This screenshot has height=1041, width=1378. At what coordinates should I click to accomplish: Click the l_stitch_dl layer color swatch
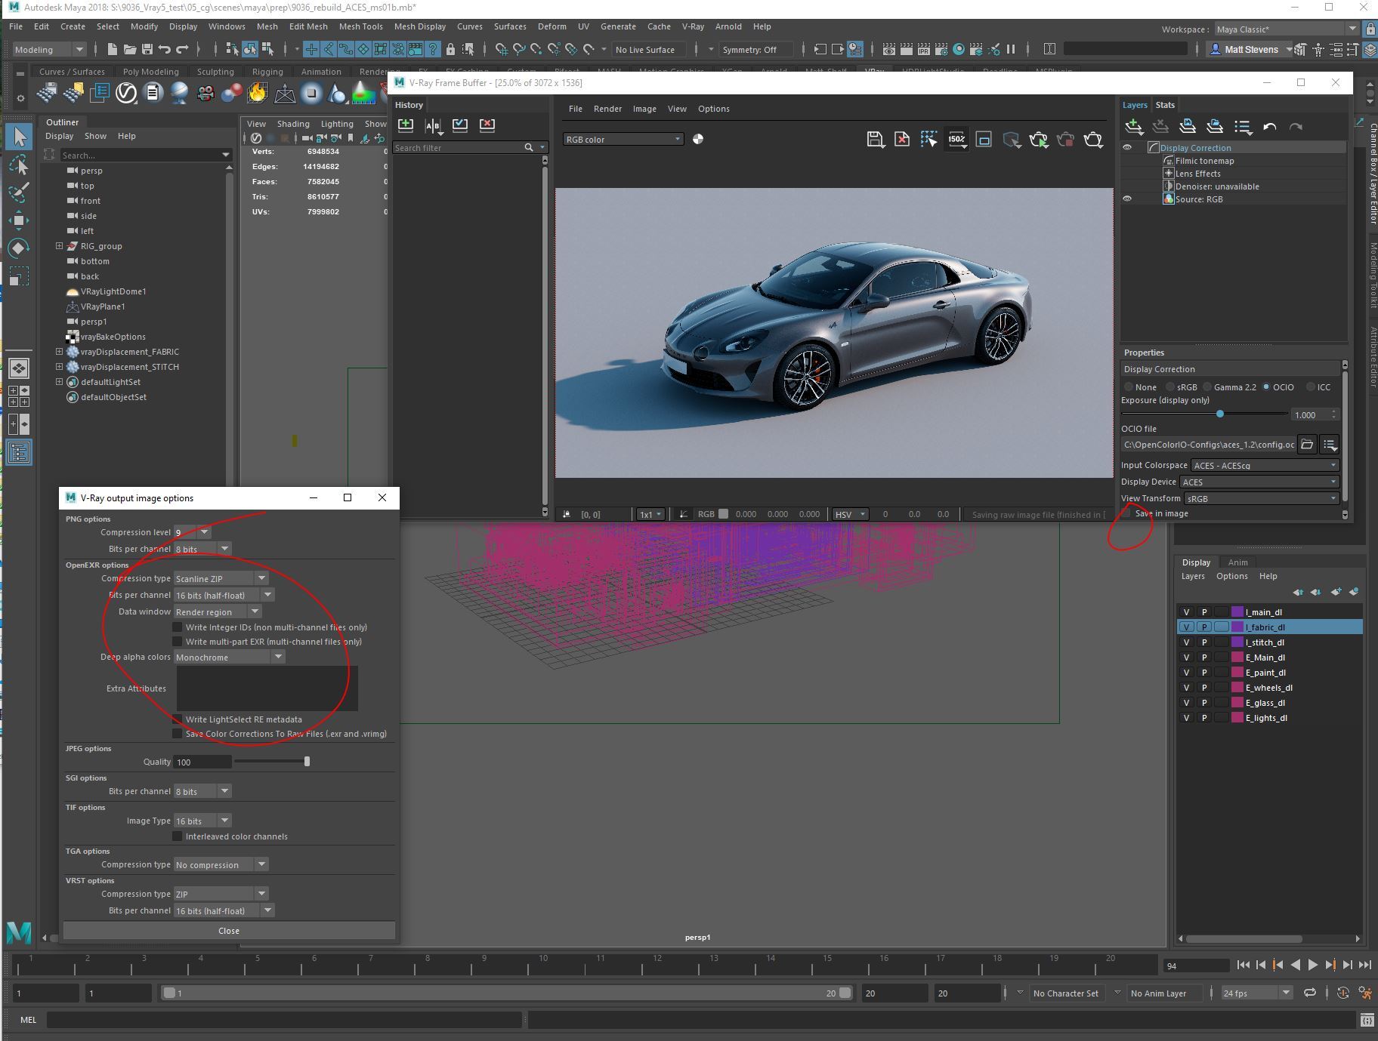click(1237, 642)
